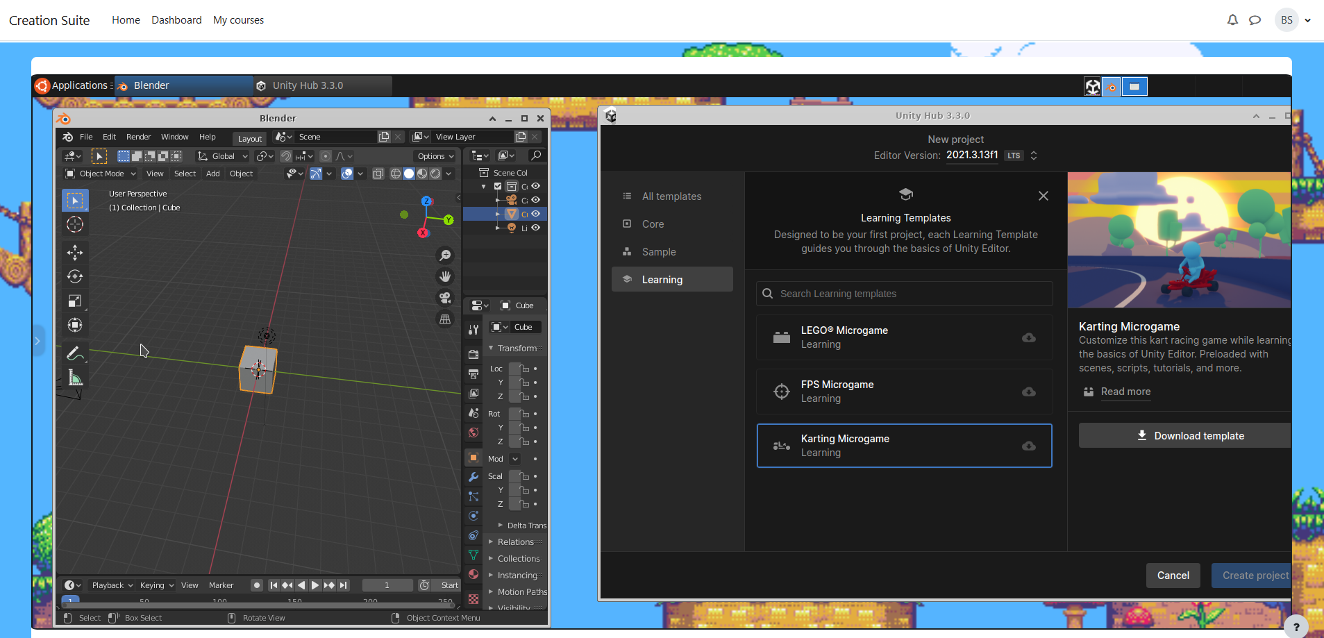This screenshot has height=638, width=1324.
Task: Open the Material properties tab
Action: click(x=474, y=574)
